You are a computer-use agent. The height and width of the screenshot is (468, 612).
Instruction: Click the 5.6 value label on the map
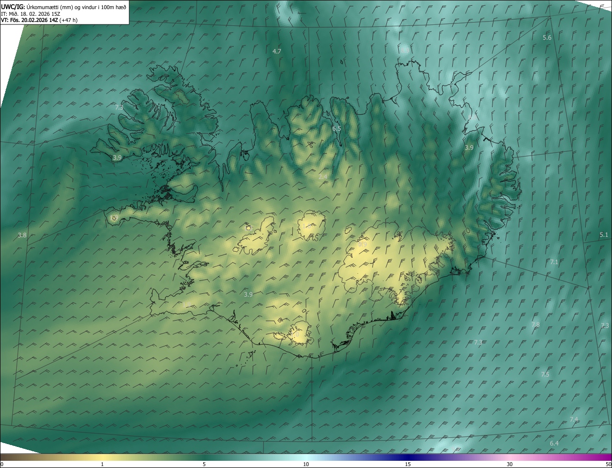pyautogui.click(x=547, y=37)
